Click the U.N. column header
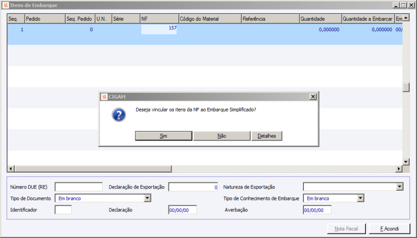Screen dimensions: 417x238 (103, 19)
